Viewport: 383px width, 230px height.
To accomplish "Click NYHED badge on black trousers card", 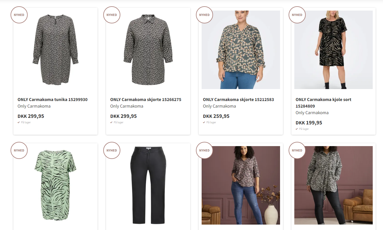I will pos(112,150).
